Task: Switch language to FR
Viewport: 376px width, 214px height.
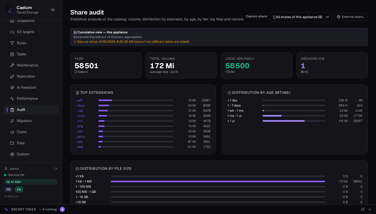Action: (8, 189)
